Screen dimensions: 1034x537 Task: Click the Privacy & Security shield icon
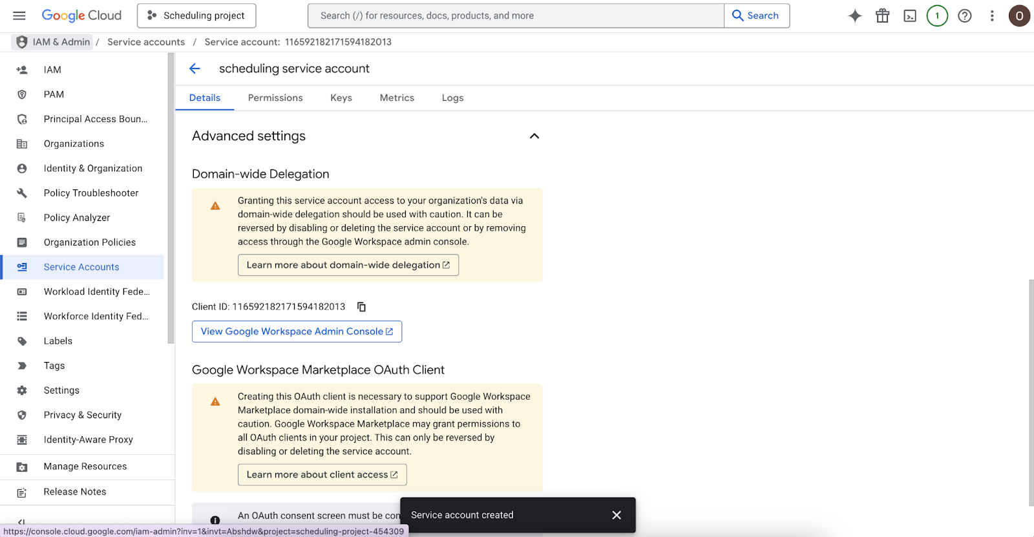22,415
